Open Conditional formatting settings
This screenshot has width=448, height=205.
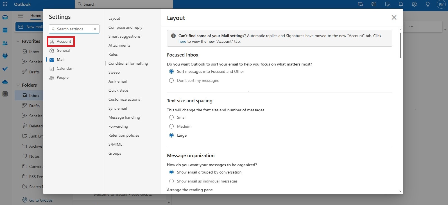point(128,63)
